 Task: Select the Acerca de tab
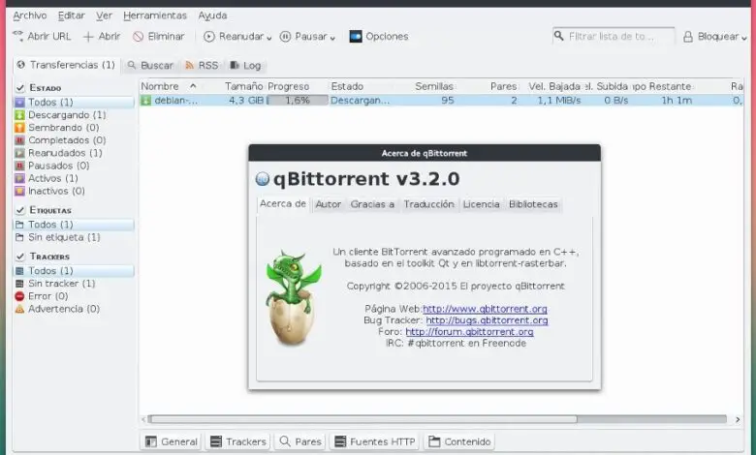pos(283,203)
